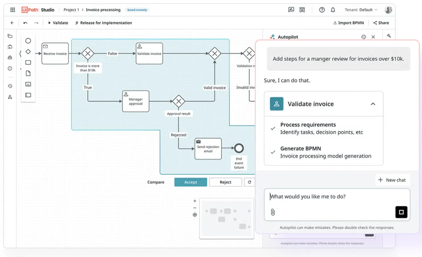Open the help question mark icon

tap(322, 10)
